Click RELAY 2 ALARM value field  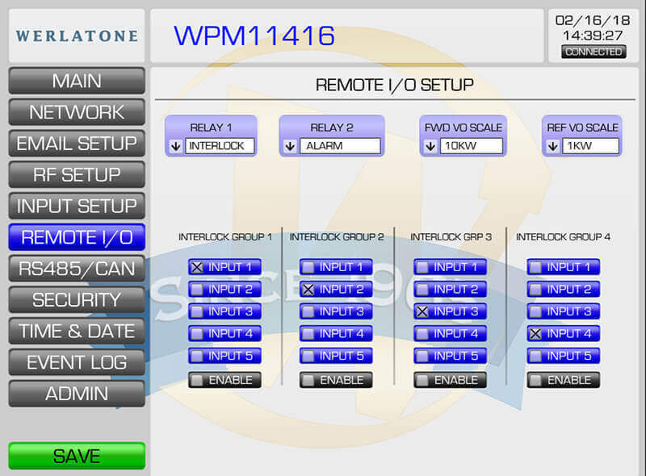point(340,146)
